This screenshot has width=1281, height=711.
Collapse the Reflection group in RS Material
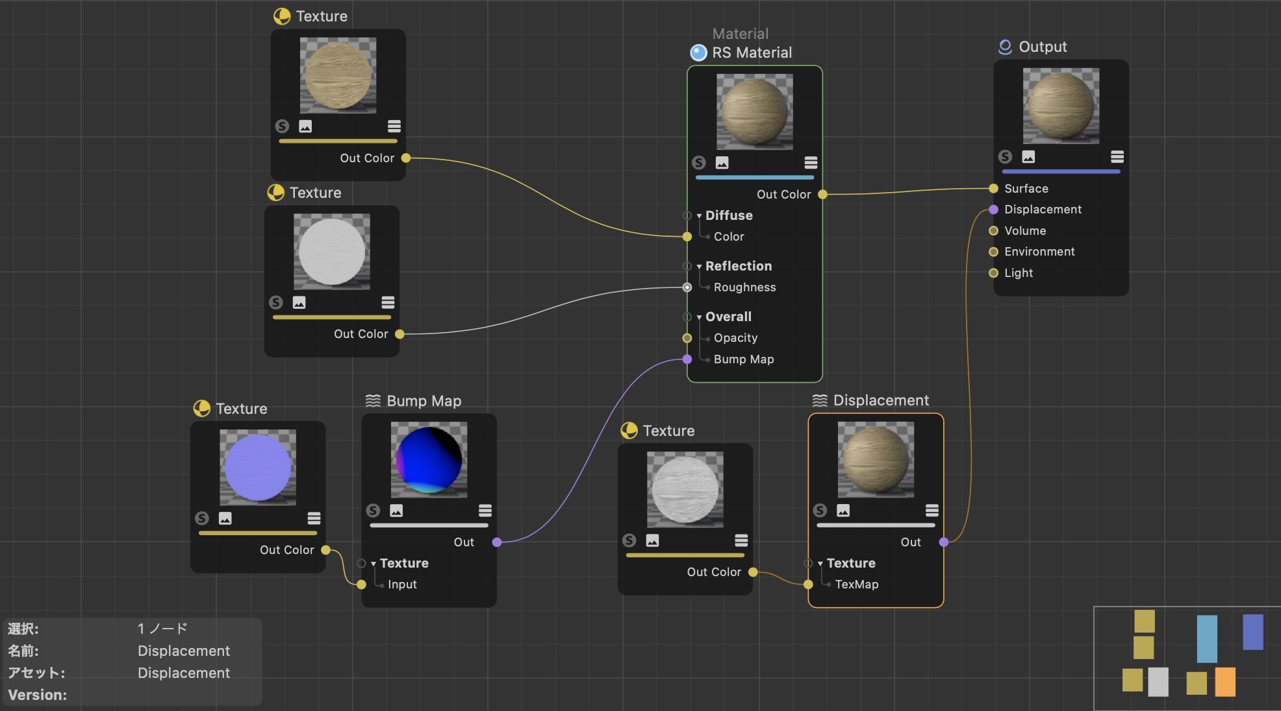pos(699,267)
